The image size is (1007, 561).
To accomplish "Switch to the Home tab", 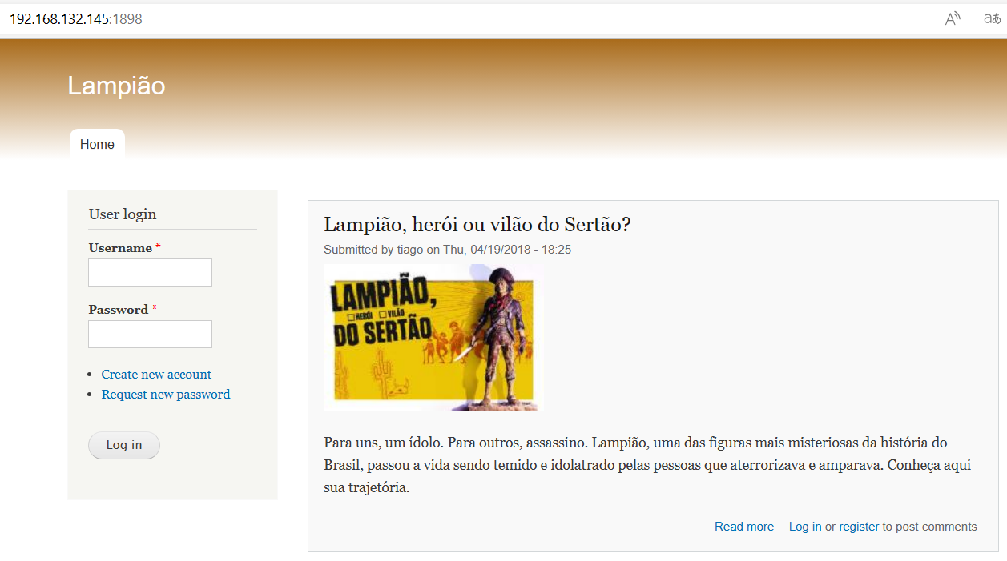I will tap(97, 144).
